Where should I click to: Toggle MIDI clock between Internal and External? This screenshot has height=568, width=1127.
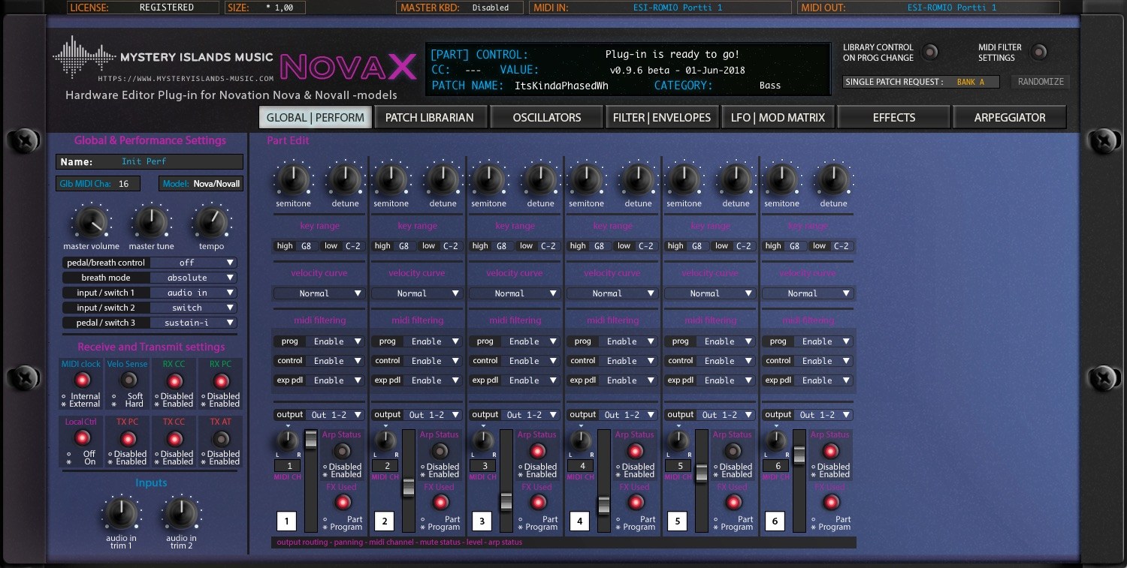tap(81, 380)
